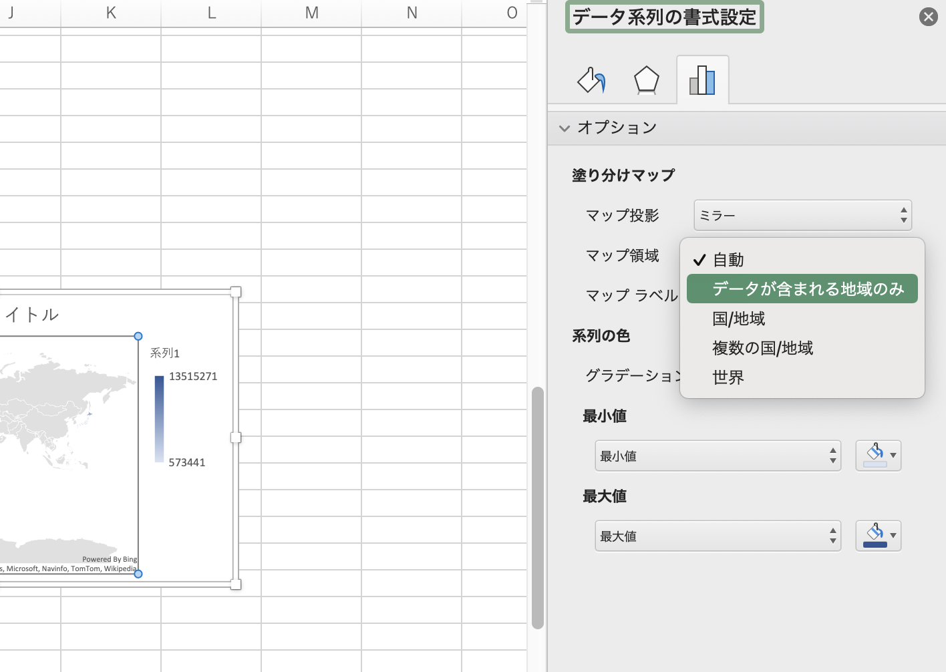
Task: Switch to the Series Options bar chart tab
Action: 702,80
